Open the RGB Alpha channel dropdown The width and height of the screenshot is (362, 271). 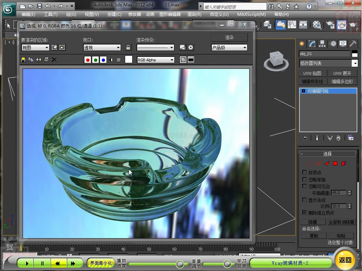point(156,60)
